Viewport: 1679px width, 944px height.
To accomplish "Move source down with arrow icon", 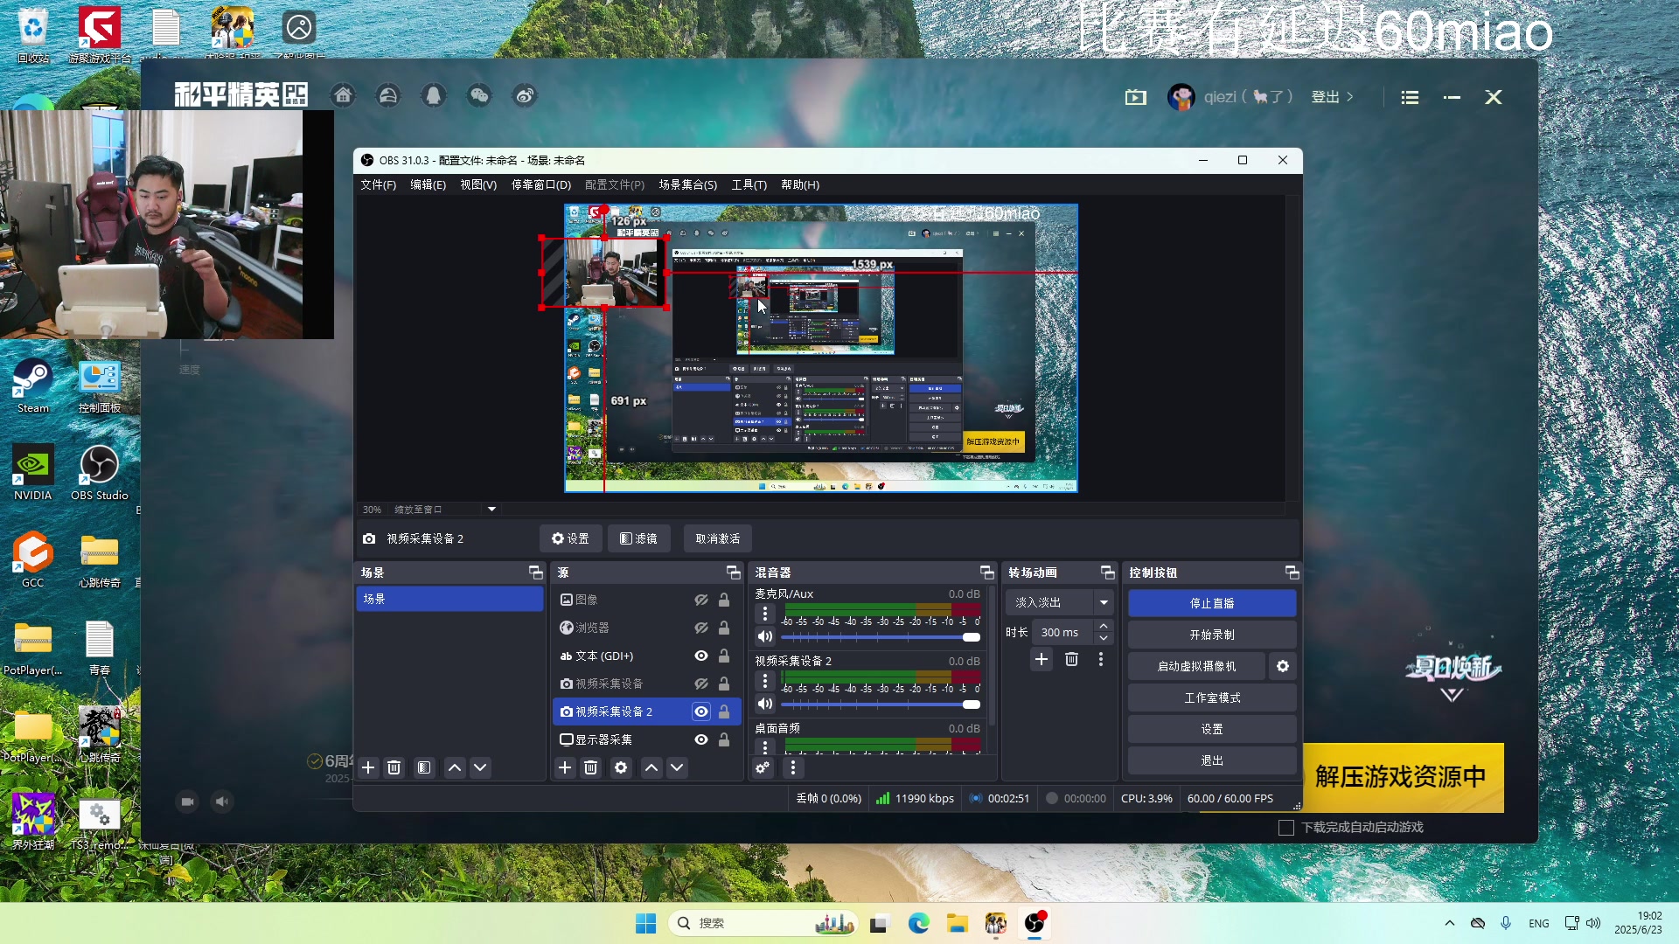I will [677, 767].
